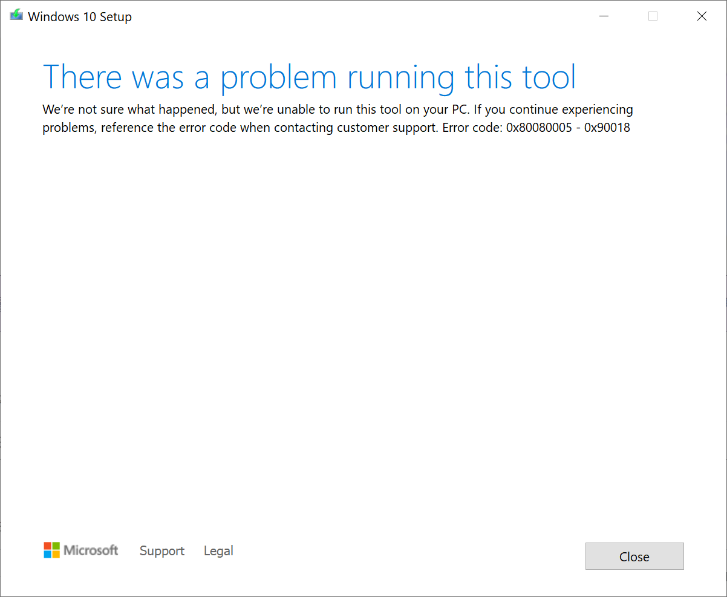Click the error code 0x80080005 - 0x90018 text
Screen dimensions: 727x597
tap(568, 128)
